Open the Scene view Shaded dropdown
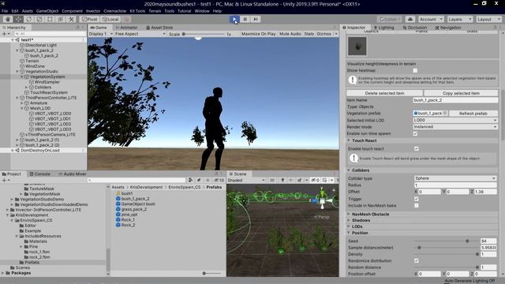The width and height of the screenshot is (505, 284). coord(246,181)
